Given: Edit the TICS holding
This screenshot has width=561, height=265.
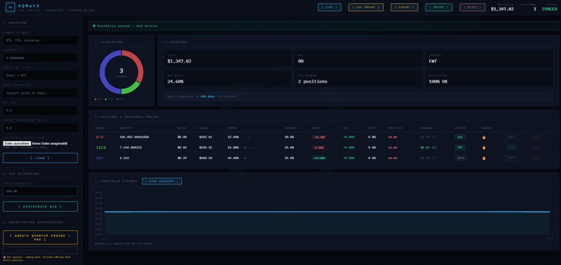Looking at the screenshot, I should coord(511,147).
